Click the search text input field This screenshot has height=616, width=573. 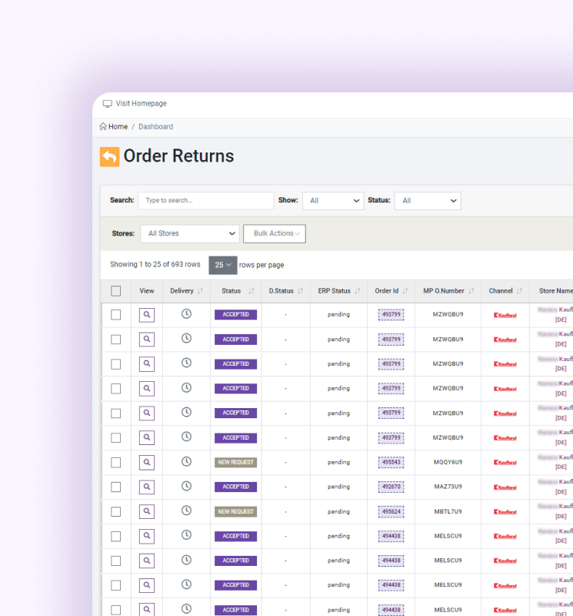pyautogui.click(x=205, y=200)
